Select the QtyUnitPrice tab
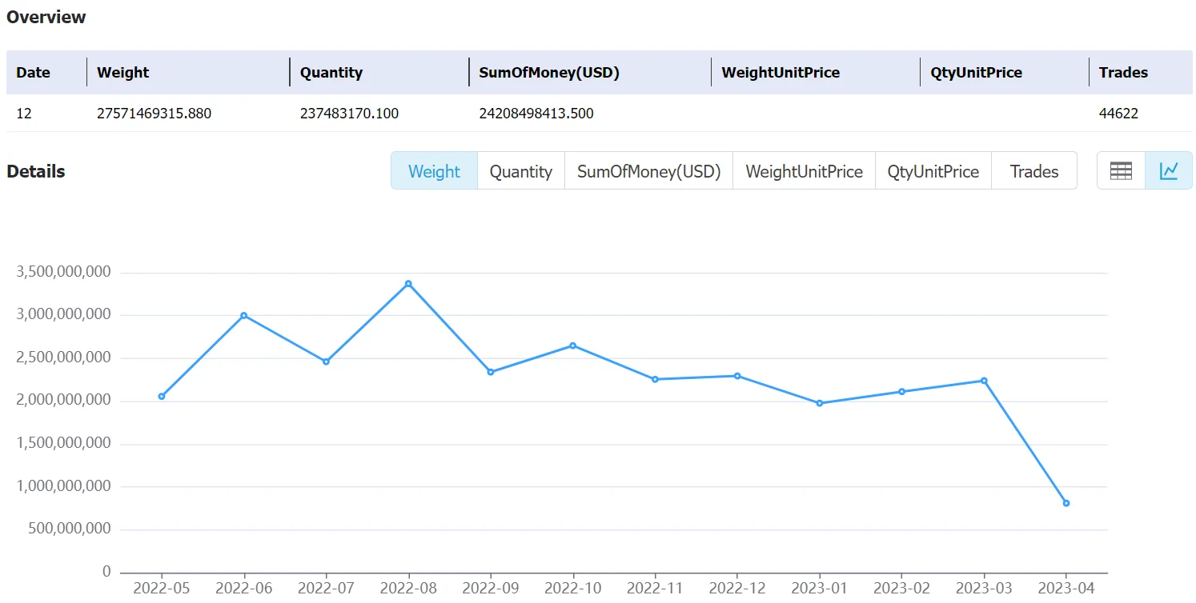The height and width of the screenshot is (603, 1196). coord(933,171)
